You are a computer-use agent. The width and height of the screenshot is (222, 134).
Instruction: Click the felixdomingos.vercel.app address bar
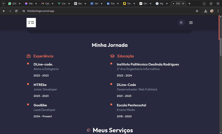tap(41, 11)
